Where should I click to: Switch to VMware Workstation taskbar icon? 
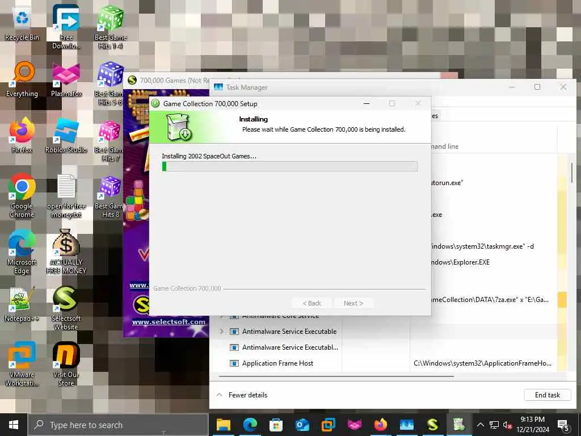point(329,425)
